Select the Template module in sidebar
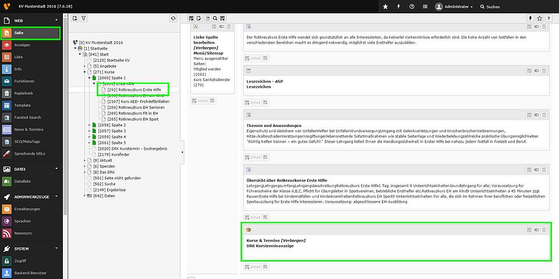 22,105
